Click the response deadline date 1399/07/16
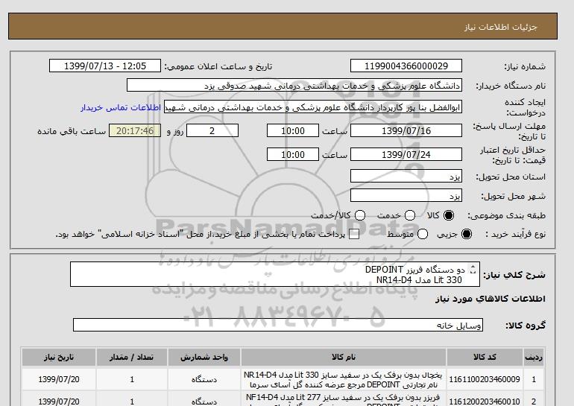The image size is (574, 406). click(406, 130)
